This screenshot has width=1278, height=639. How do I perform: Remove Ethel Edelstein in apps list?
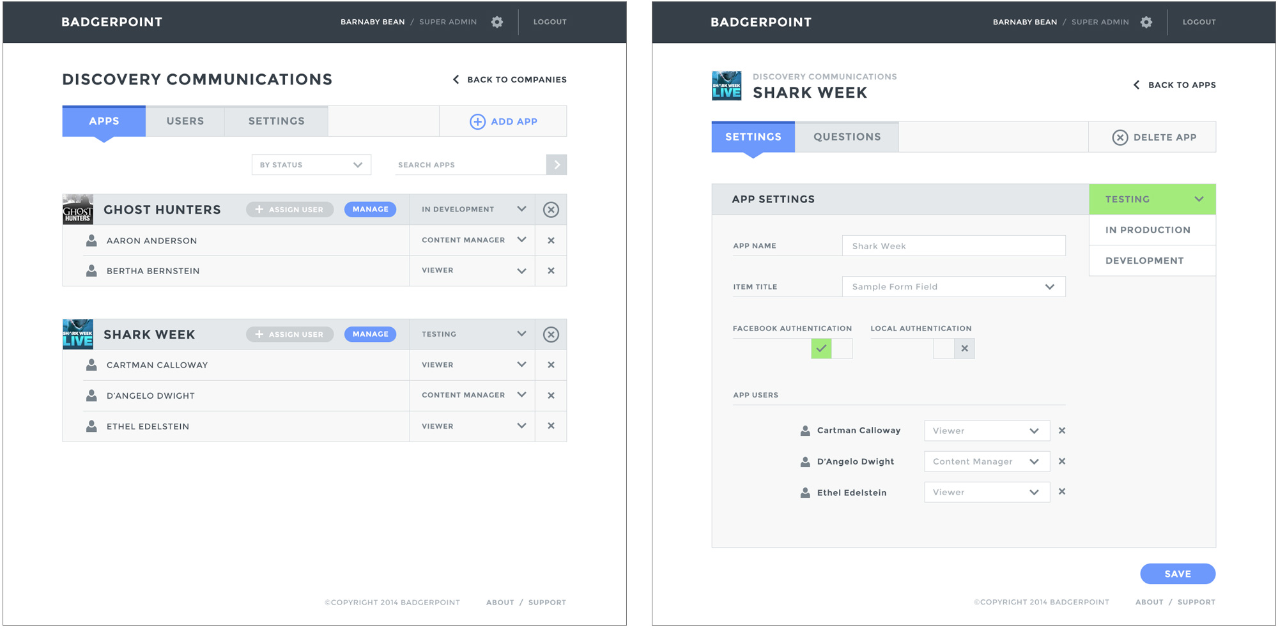[x=551, y=426]
